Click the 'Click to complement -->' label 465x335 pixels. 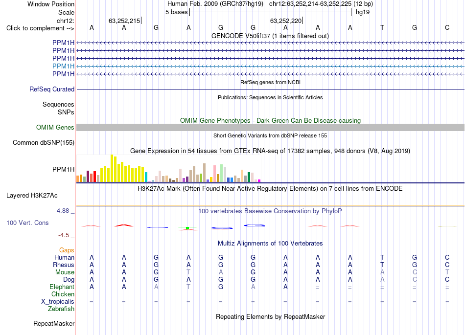click(40, 28)
